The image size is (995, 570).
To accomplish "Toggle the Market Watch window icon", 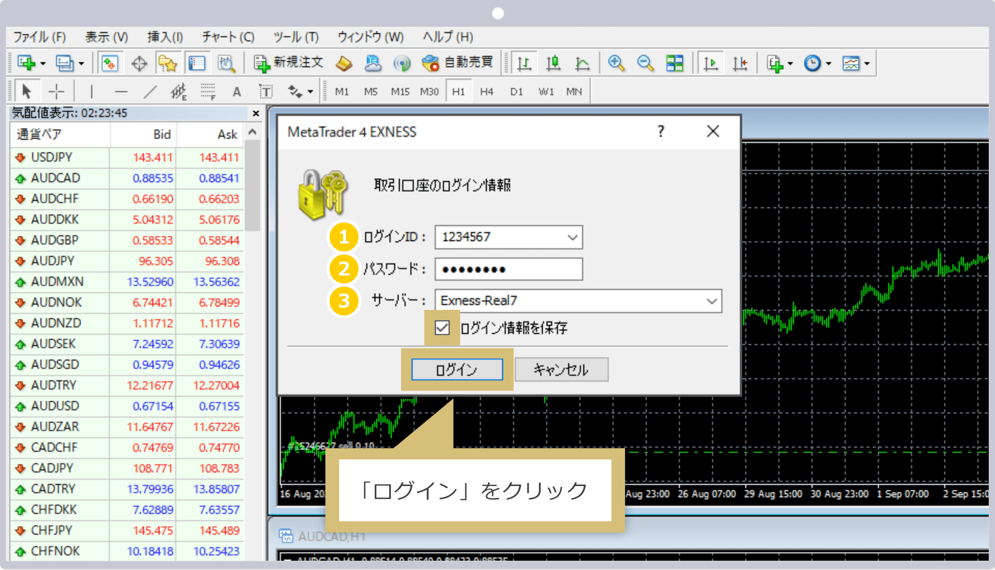I will [110, 63].
